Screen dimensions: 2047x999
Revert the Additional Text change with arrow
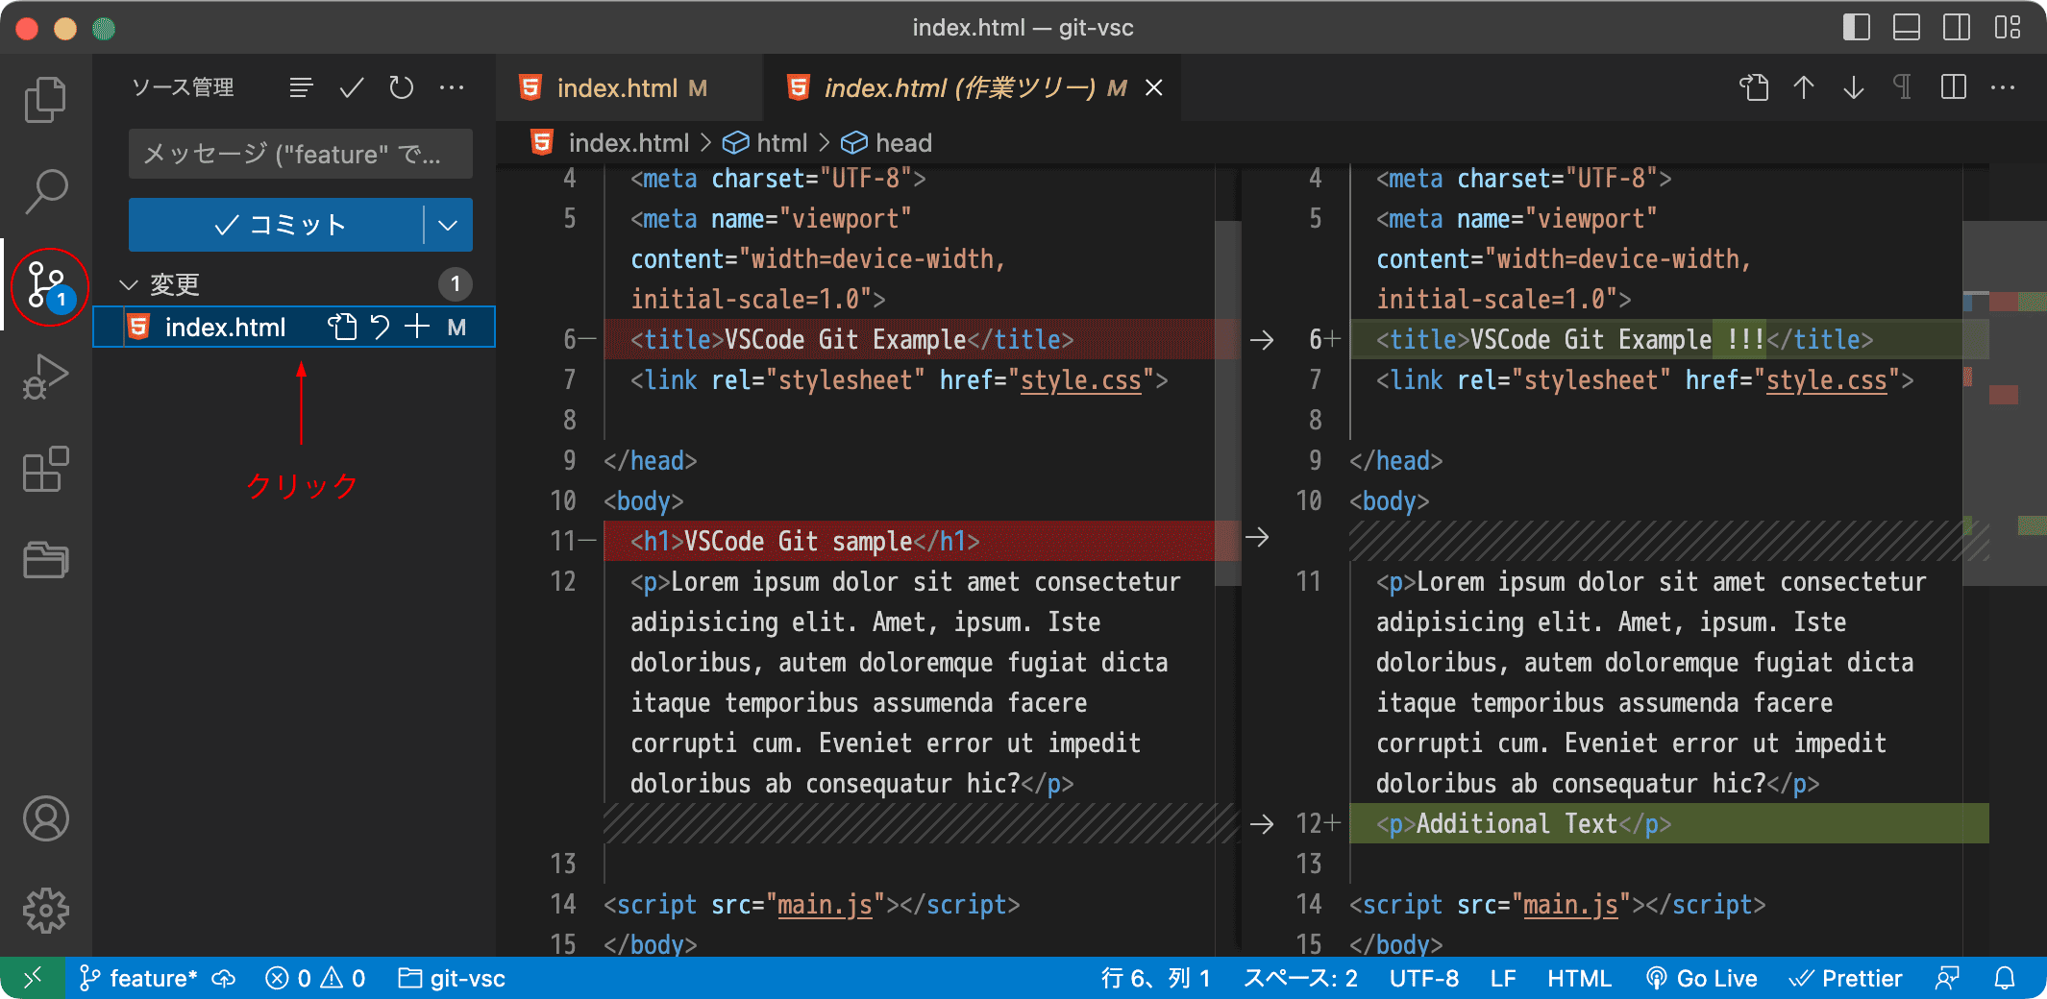tap(1261, 824)
